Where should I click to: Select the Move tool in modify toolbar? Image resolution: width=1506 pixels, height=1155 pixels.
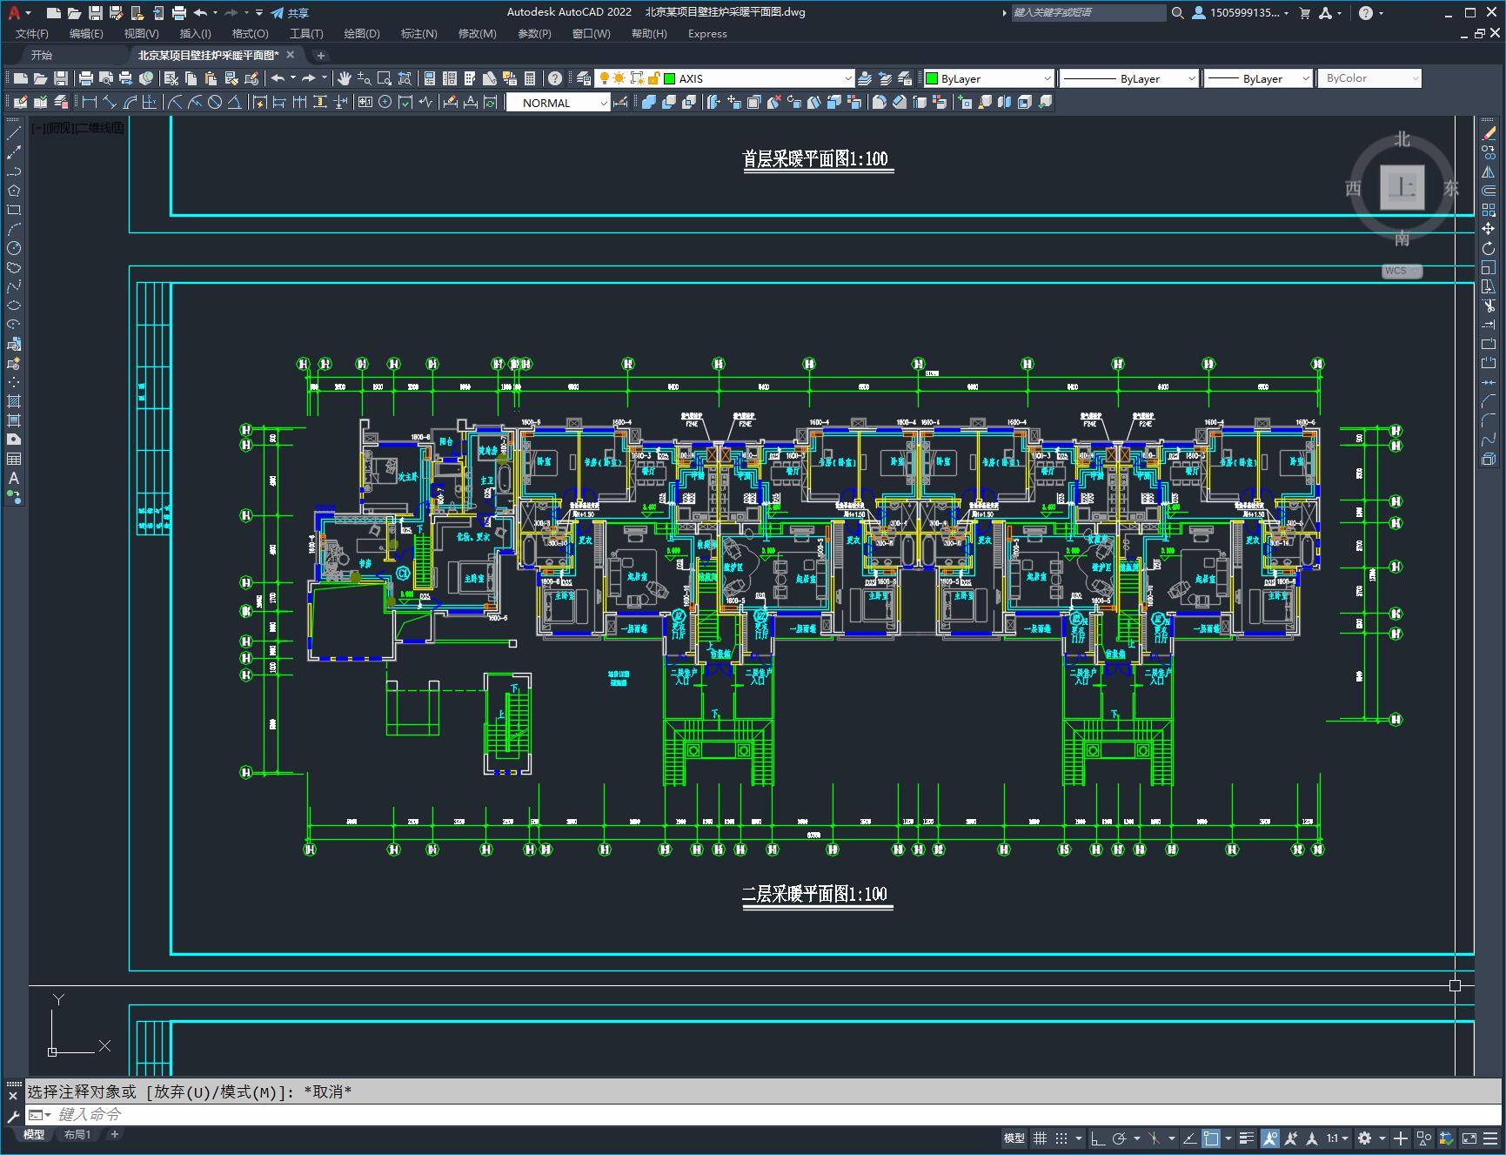[1489, 229]
